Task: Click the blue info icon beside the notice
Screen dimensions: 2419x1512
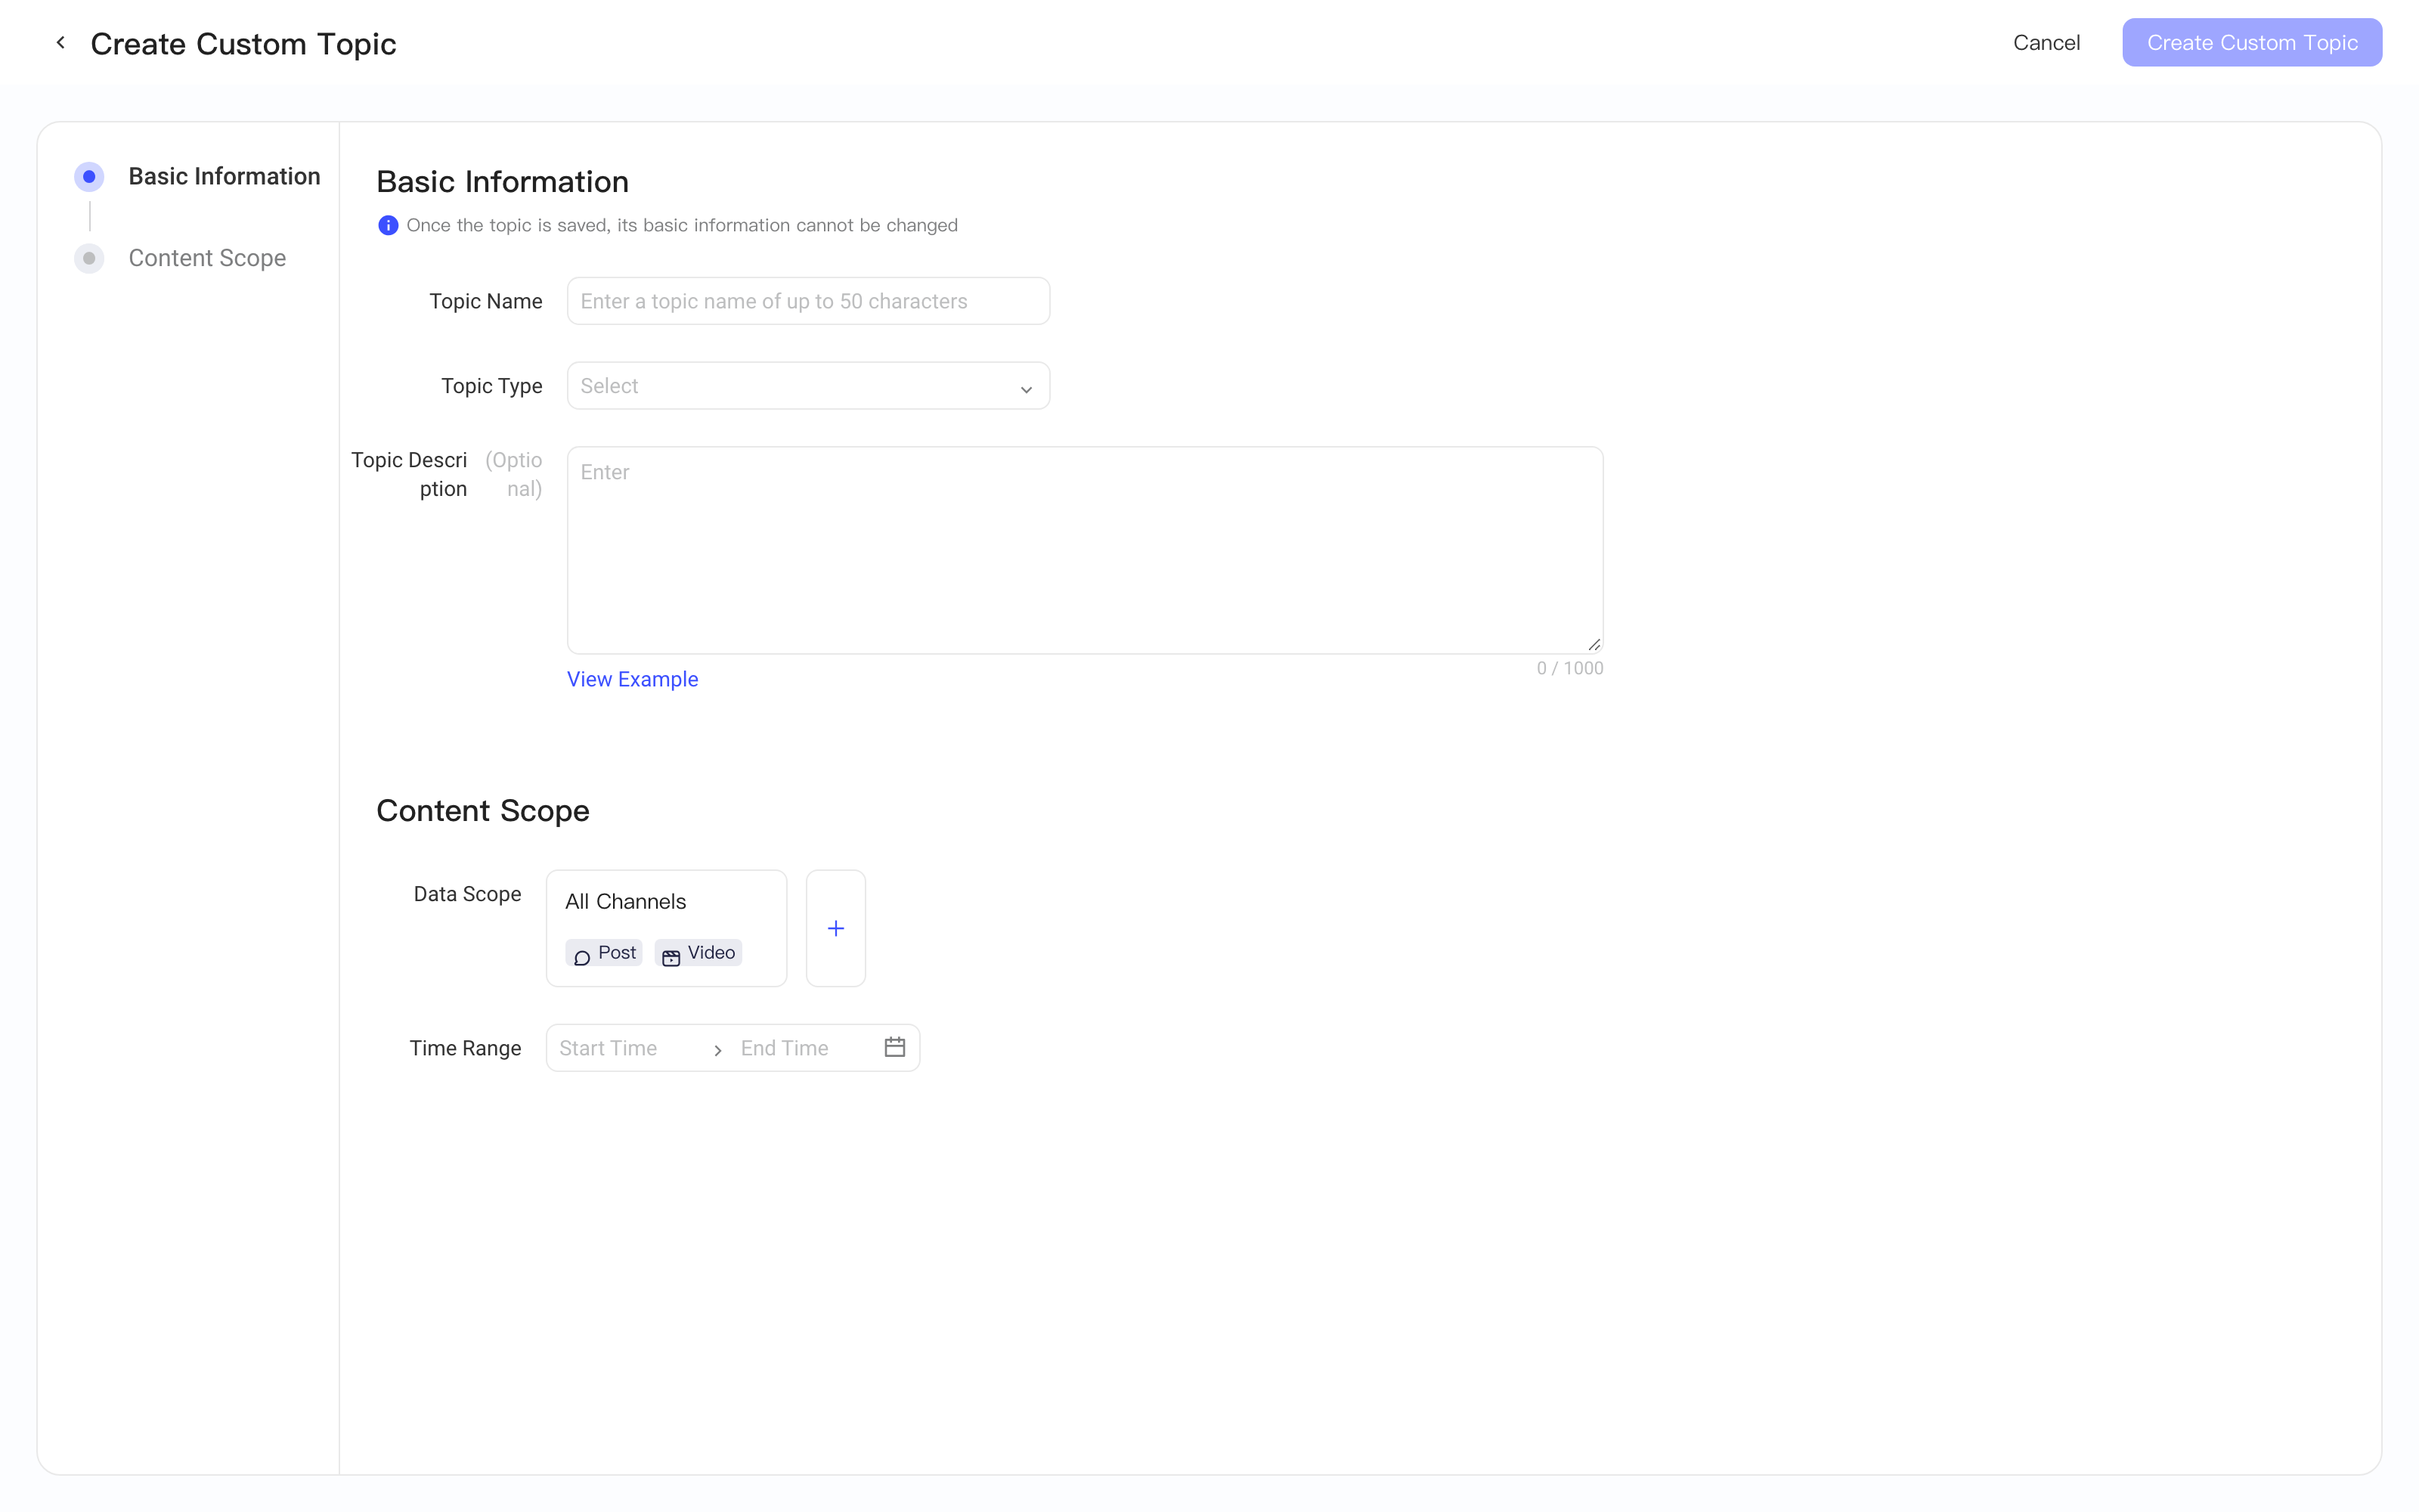Action: pos(388,225)
